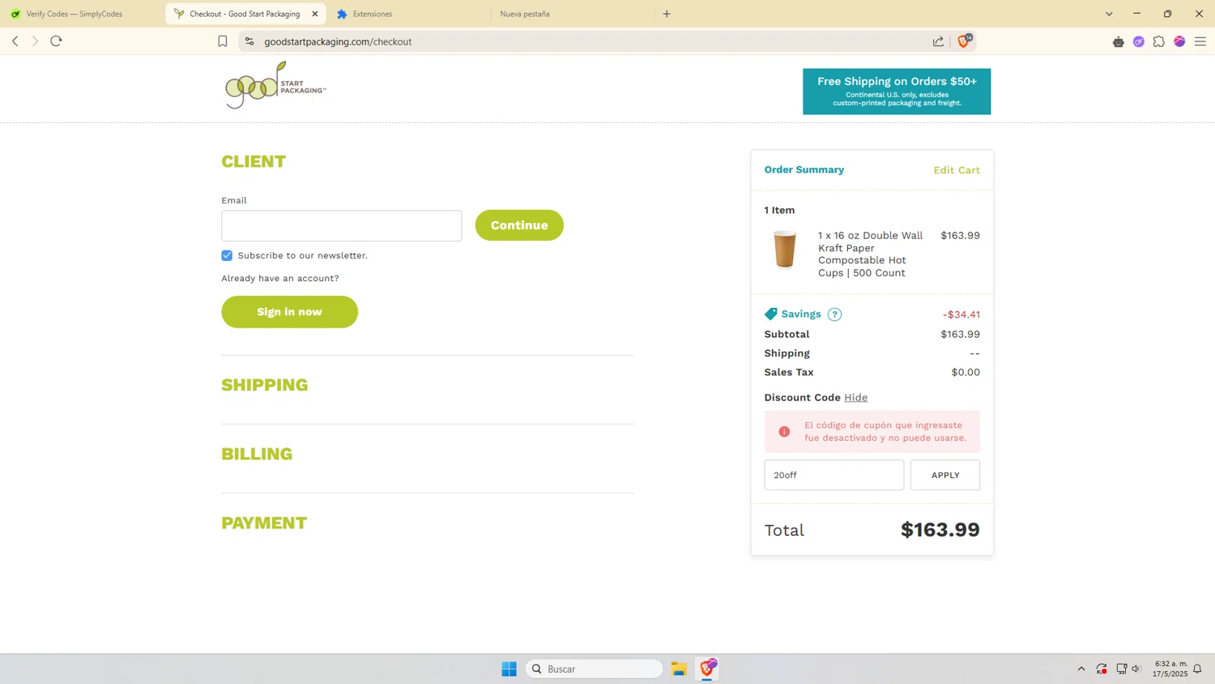
Task: Click the Savings price tag icon
Action: [770, 314]
